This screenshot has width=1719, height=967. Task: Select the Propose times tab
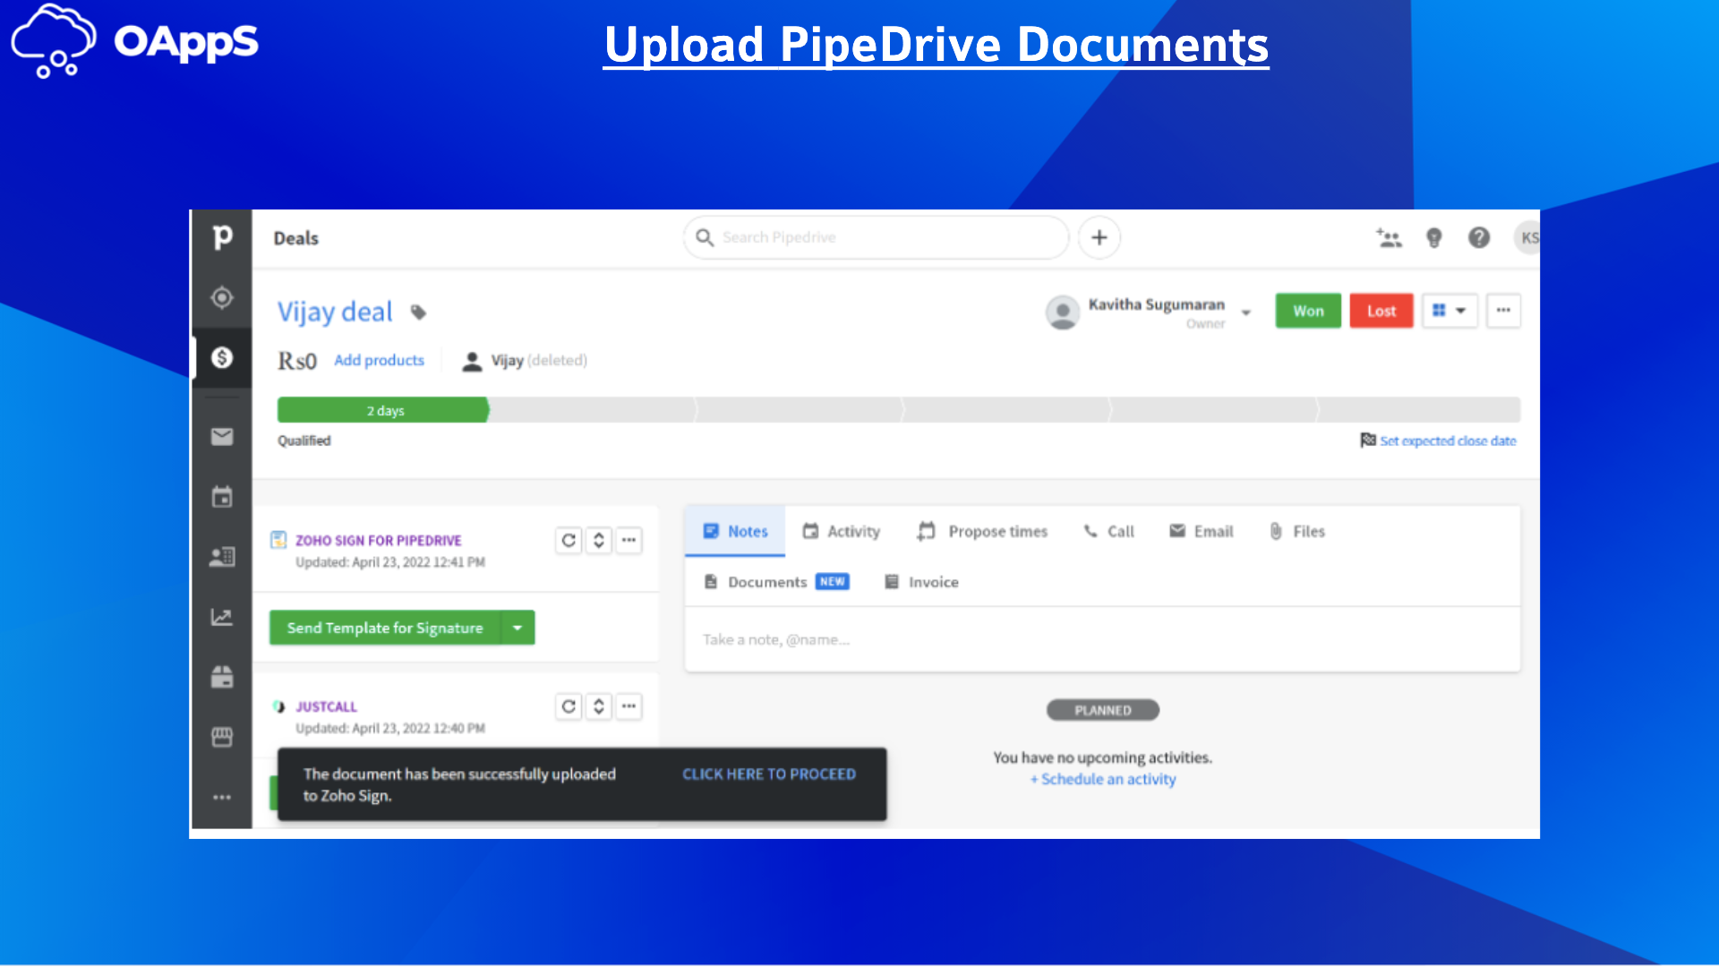[x=982, y=531]
